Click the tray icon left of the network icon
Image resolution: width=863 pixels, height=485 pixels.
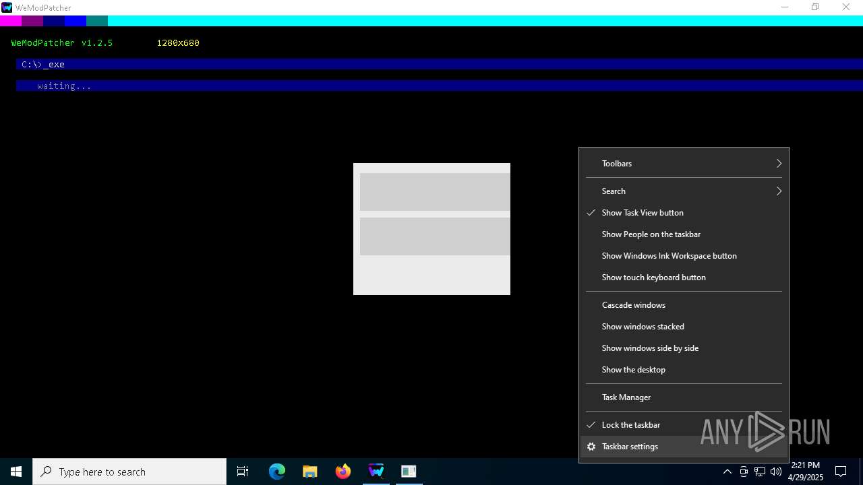744,472
